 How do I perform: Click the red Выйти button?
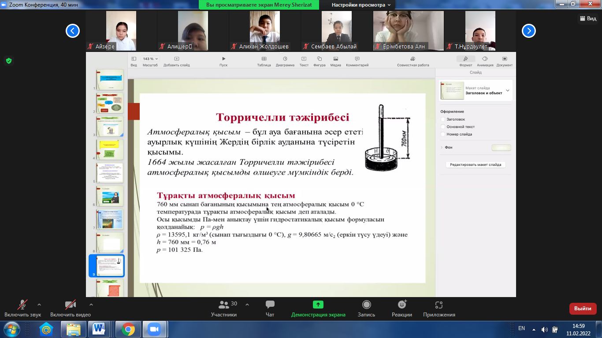pyautogui.click(x=583, y=309)
